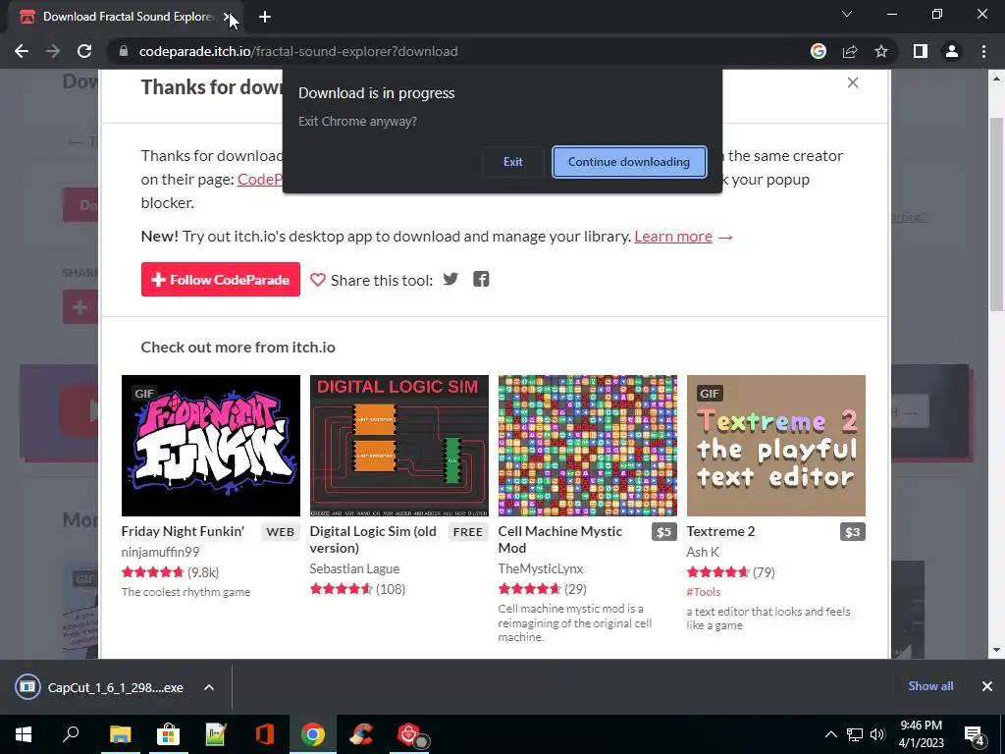Open the volume control in system tray

[877, 734]
